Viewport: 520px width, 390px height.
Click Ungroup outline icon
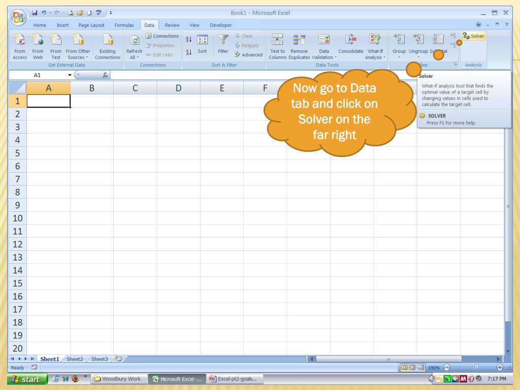coord(418,40)
